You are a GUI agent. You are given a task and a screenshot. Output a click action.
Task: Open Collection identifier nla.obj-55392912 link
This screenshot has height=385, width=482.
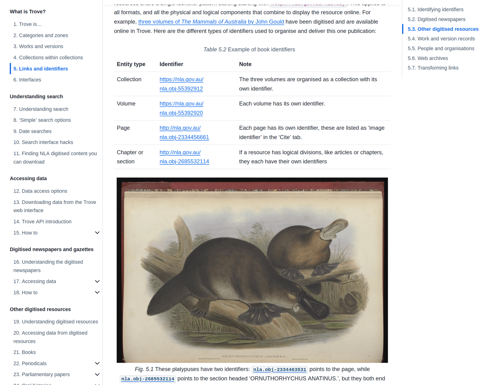tap(181, 84)
